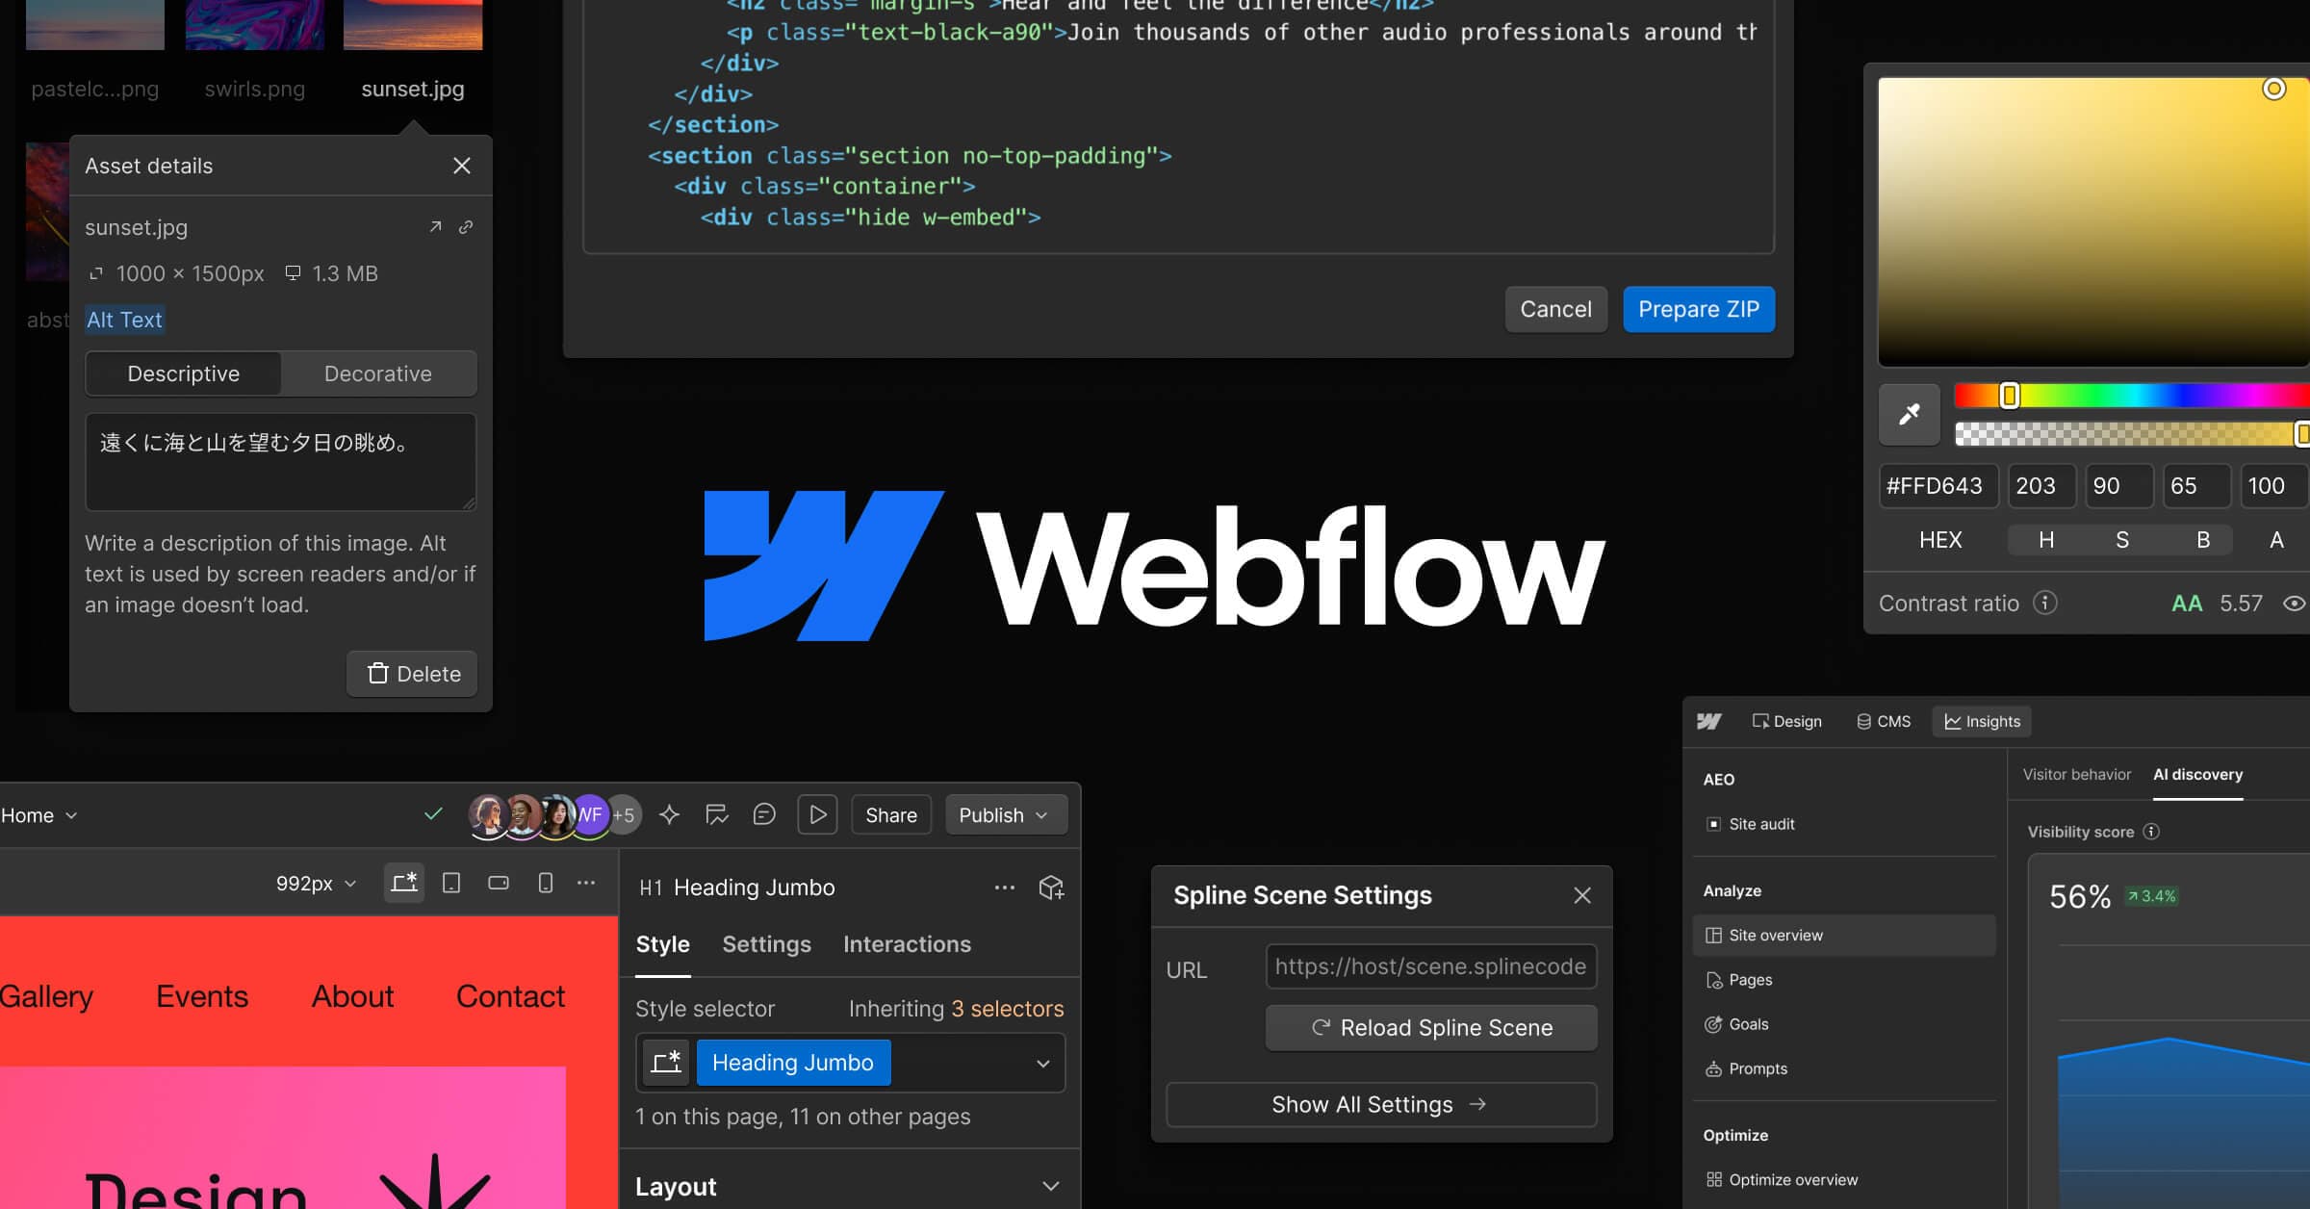Select Descriptive alt text option
The image size is (2310, 1209).
click(x=184, y=373)
